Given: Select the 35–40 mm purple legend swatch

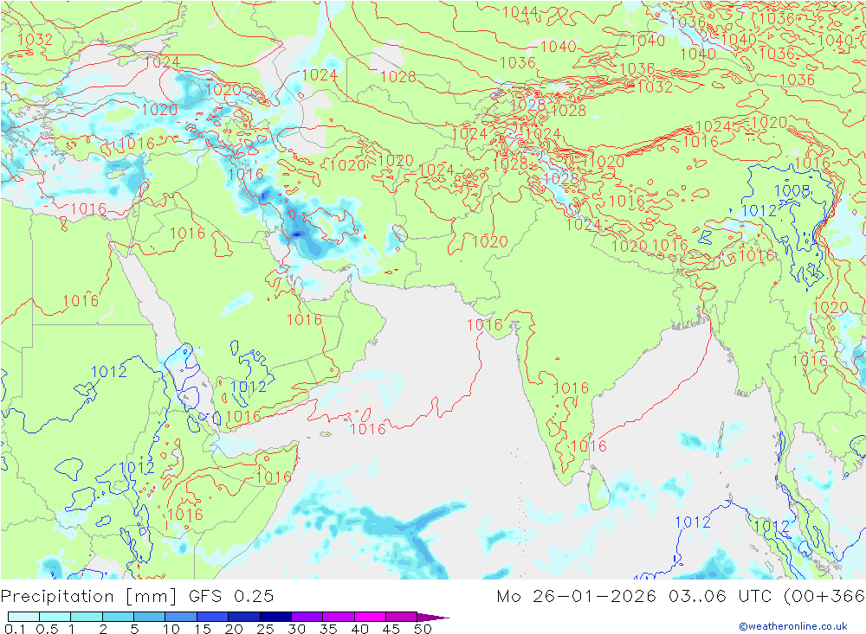Looking at the screenshot, I should tap(338, 617).
